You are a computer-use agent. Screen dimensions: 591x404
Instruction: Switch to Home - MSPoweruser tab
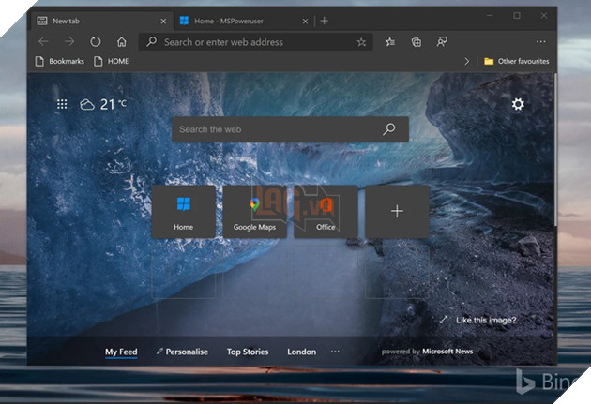point(244,21)
